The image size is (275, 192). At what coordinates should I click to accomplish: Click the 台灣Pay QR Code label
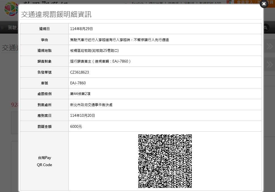point(44,161)
